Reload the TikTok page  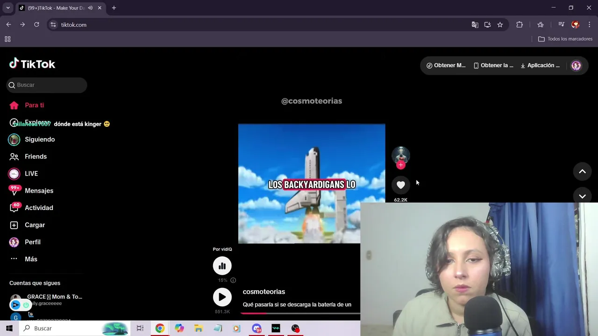(36, 25)
